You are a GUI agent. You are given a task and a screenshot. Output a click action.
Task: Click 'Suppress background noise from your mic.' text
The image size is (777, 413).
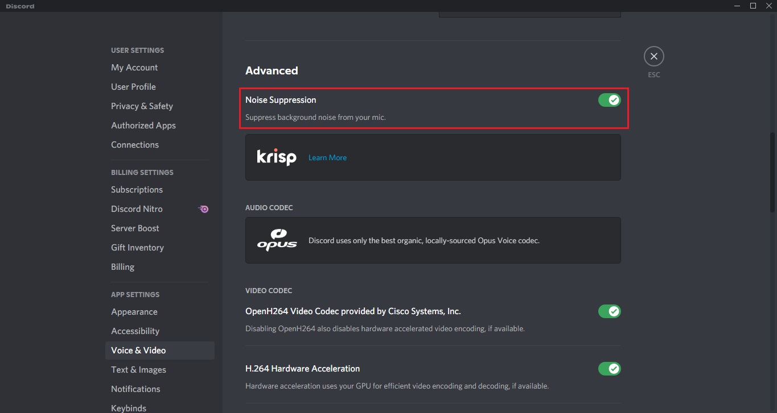[315, 118]
